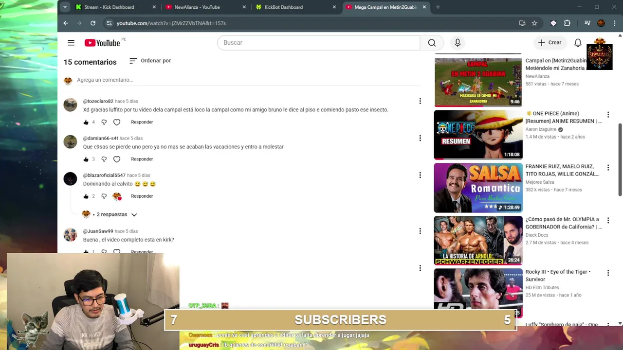Open the browser extensions puzzle icon
The height and width of the screenshot is (350, 623).
[567, 23]
